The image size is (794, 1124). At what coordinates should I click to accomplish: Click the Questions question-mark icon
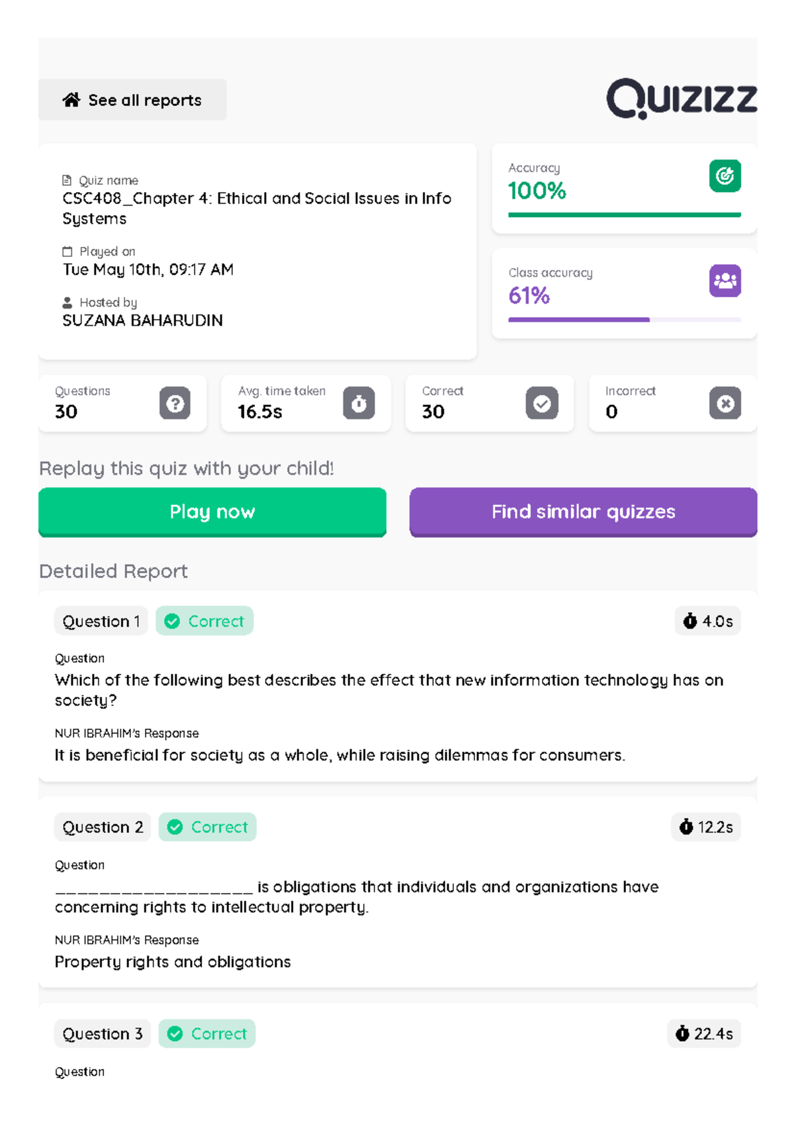pos(173,404)
